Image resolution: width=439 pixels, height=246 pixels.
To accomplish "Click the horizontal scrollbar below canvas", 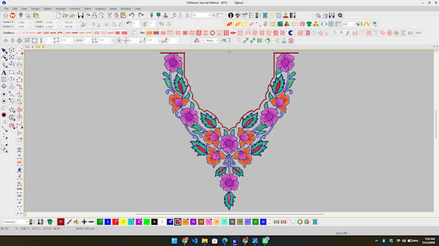I will (229, 214).
